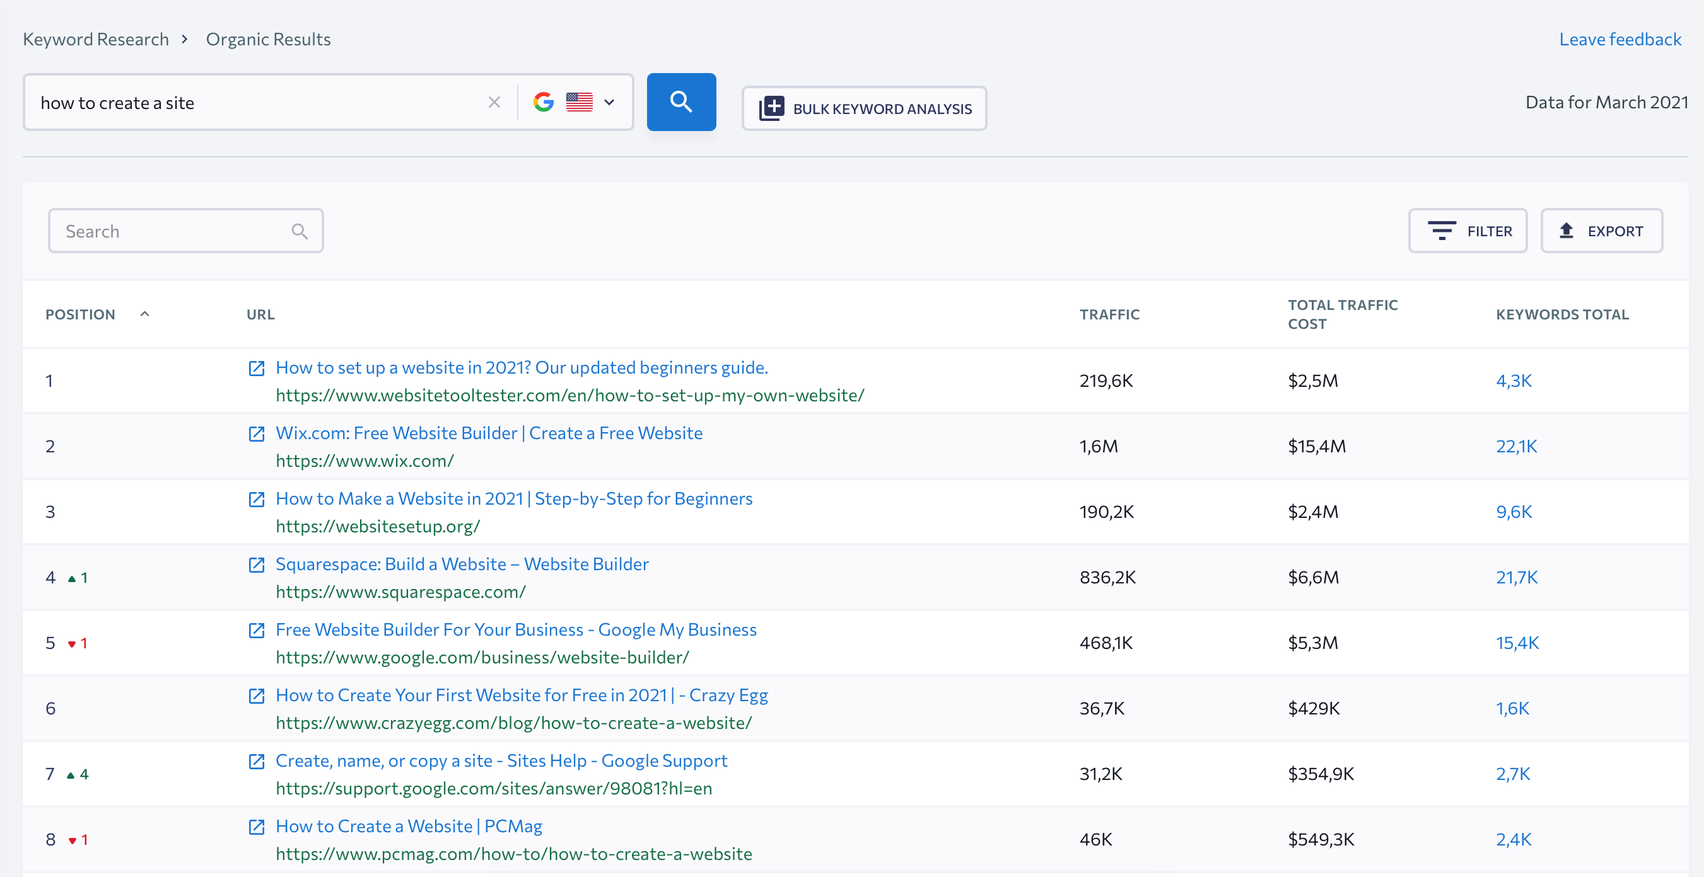Open the Organic Results breadcrumb
This screenshot has height=877, width=1704.
(268, 39)
